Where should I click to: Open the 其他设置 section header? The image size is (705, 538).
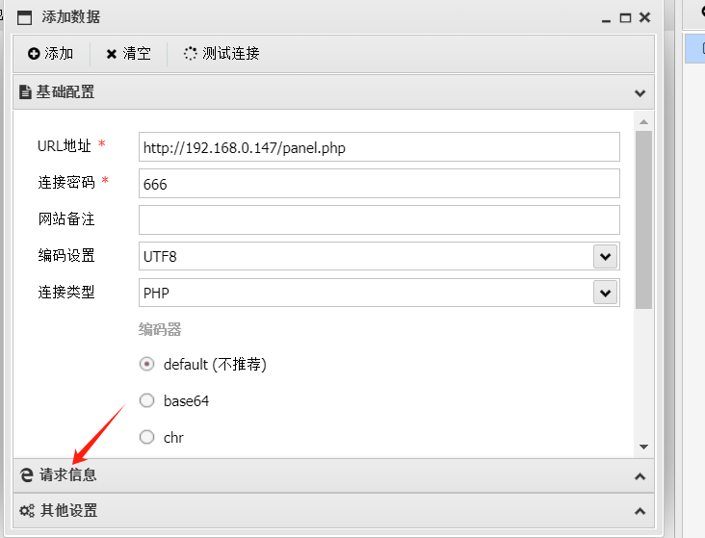tap(333, 511)
